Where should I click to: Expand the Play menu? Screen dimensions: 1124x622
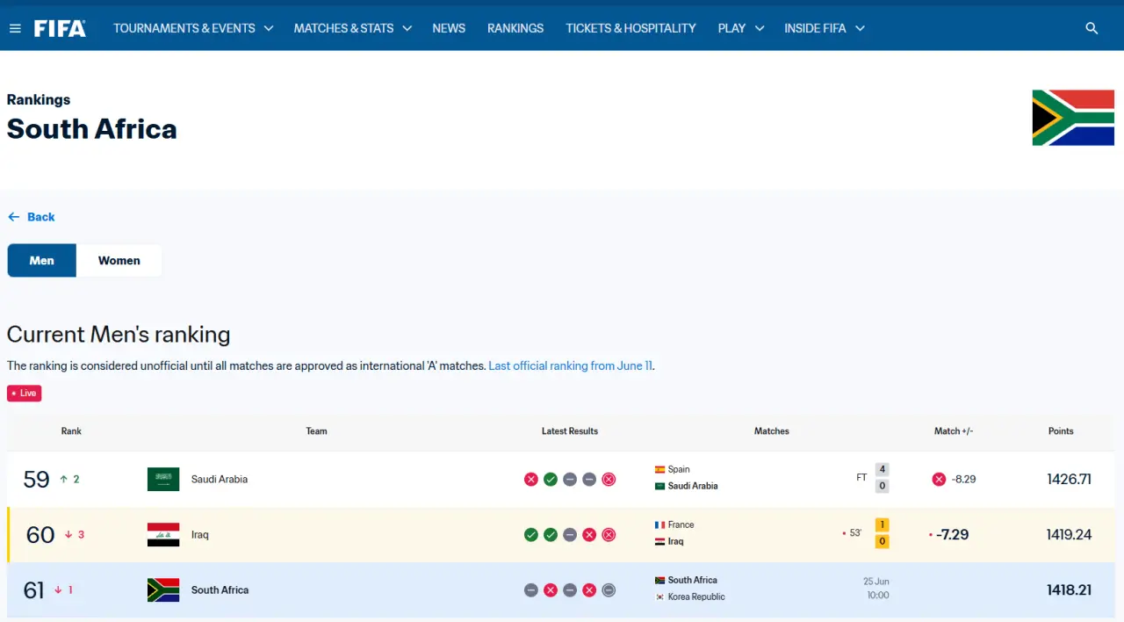[741, 28]
